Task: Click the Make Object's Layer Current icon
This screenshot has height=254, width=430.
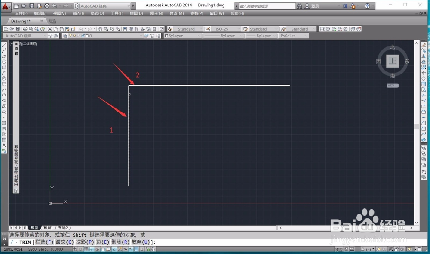Action: 147,36
